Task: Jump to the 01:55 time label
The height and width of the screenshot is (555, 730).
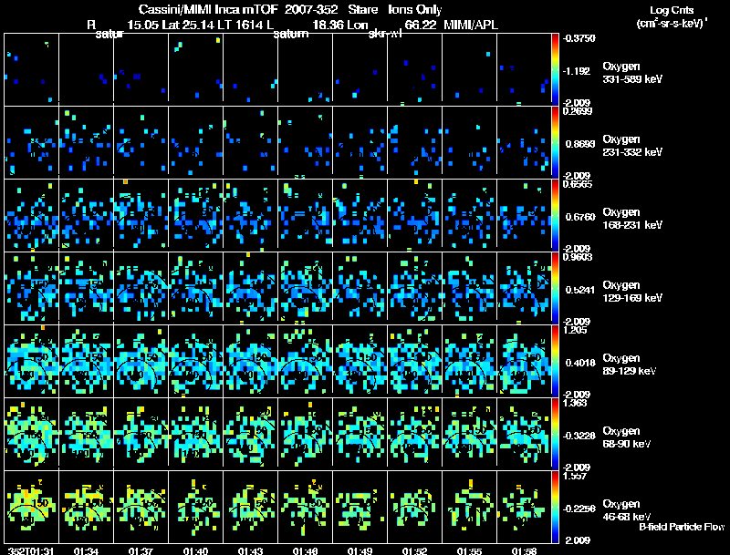Action: pos(468,550)
